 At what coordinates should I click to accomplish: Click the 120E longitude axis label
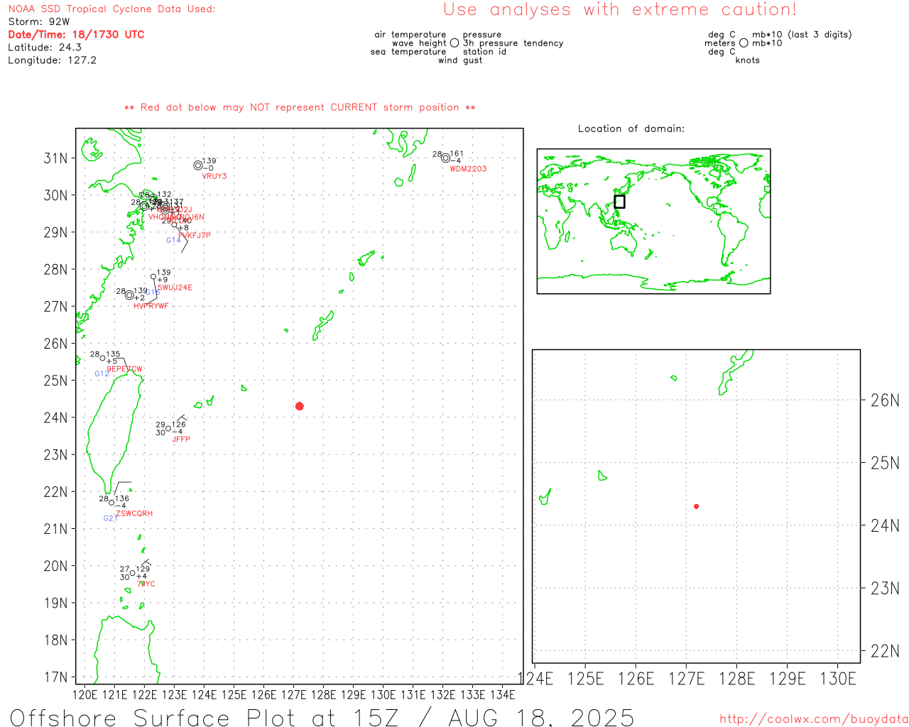(85, 694)
